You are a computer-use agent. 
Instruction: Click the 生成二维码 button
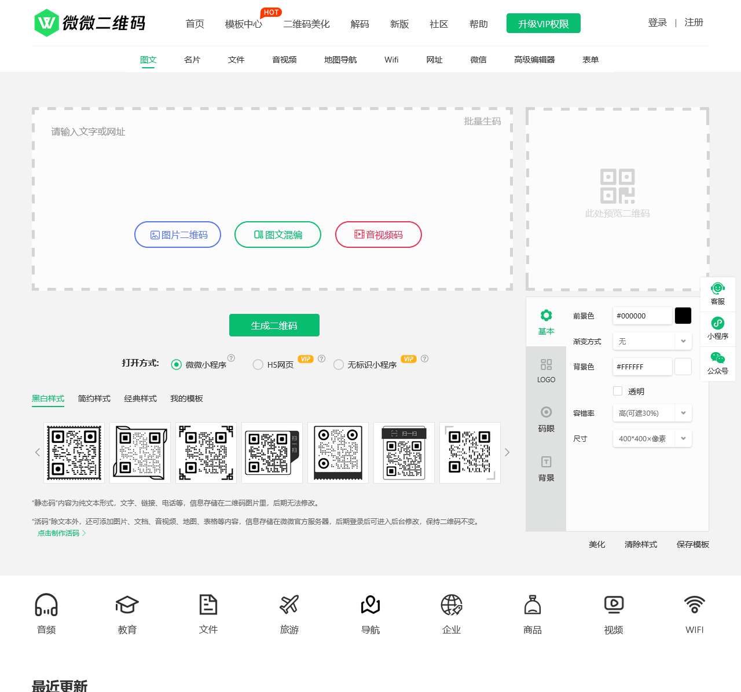coord(274,325)
